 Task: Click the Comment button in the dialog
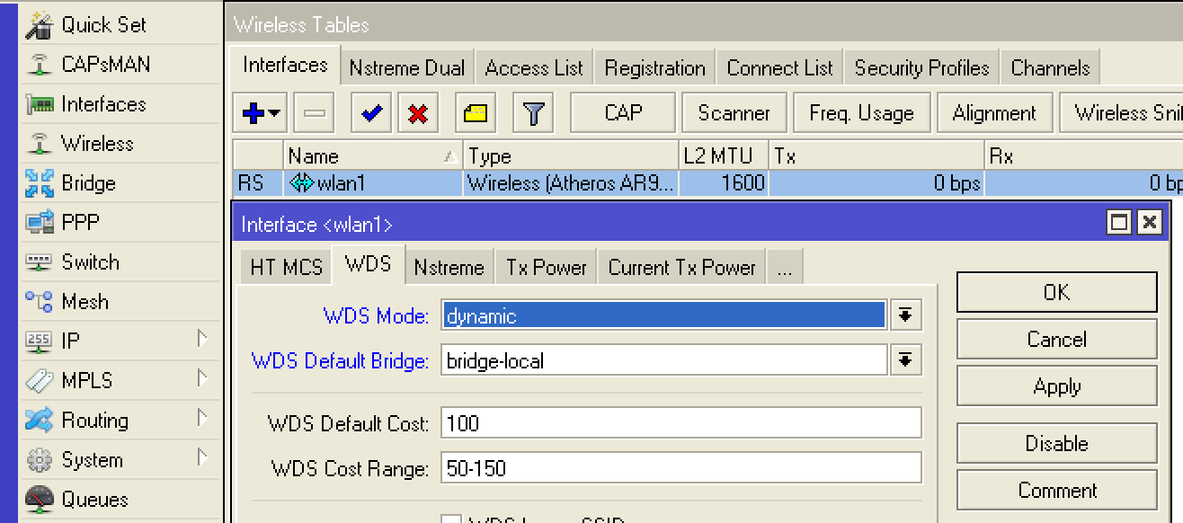click(x=1056, y=491)
